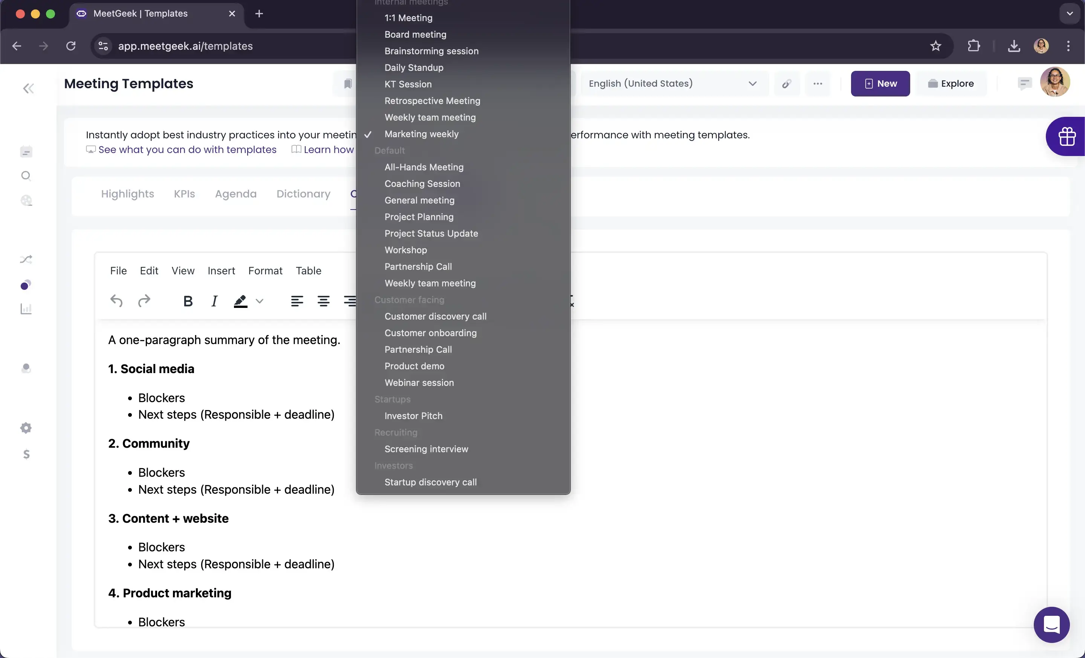Click the redo arrow in editor
This screenshot has height=658, width=1085.
pos(144,301)
